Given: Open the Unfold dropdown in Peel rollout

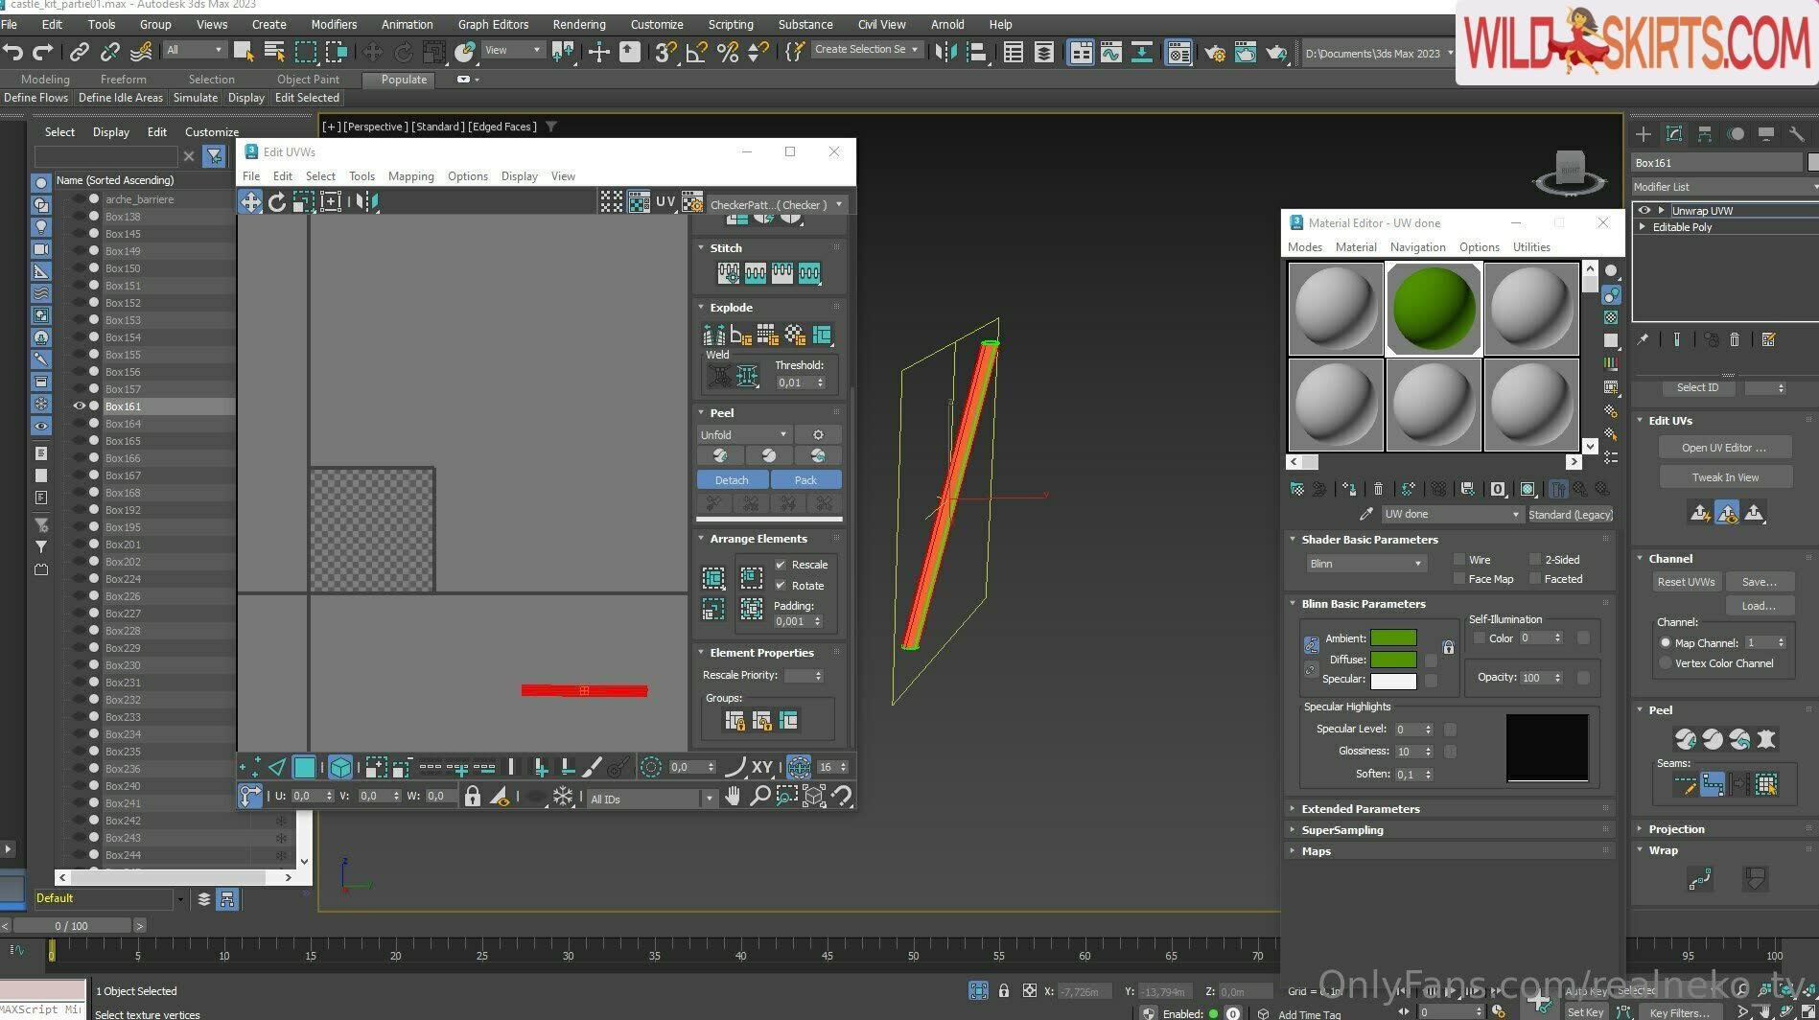Looking at the screenshot, I should [x=744, y=435].
